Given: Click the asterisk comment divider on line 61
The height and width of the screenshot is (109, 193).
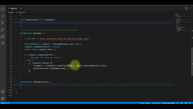Looking at the screenshot, I should (x=49, y=30).
